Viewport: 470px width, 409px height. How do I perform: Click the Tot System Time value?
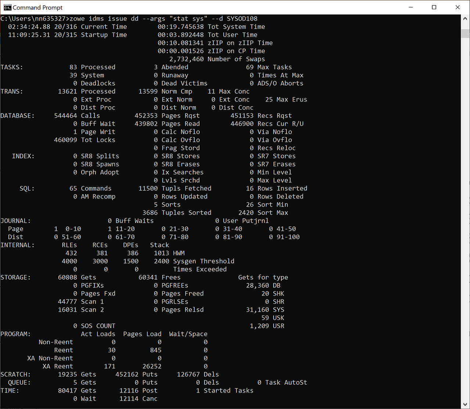click(x=181, y=26)
